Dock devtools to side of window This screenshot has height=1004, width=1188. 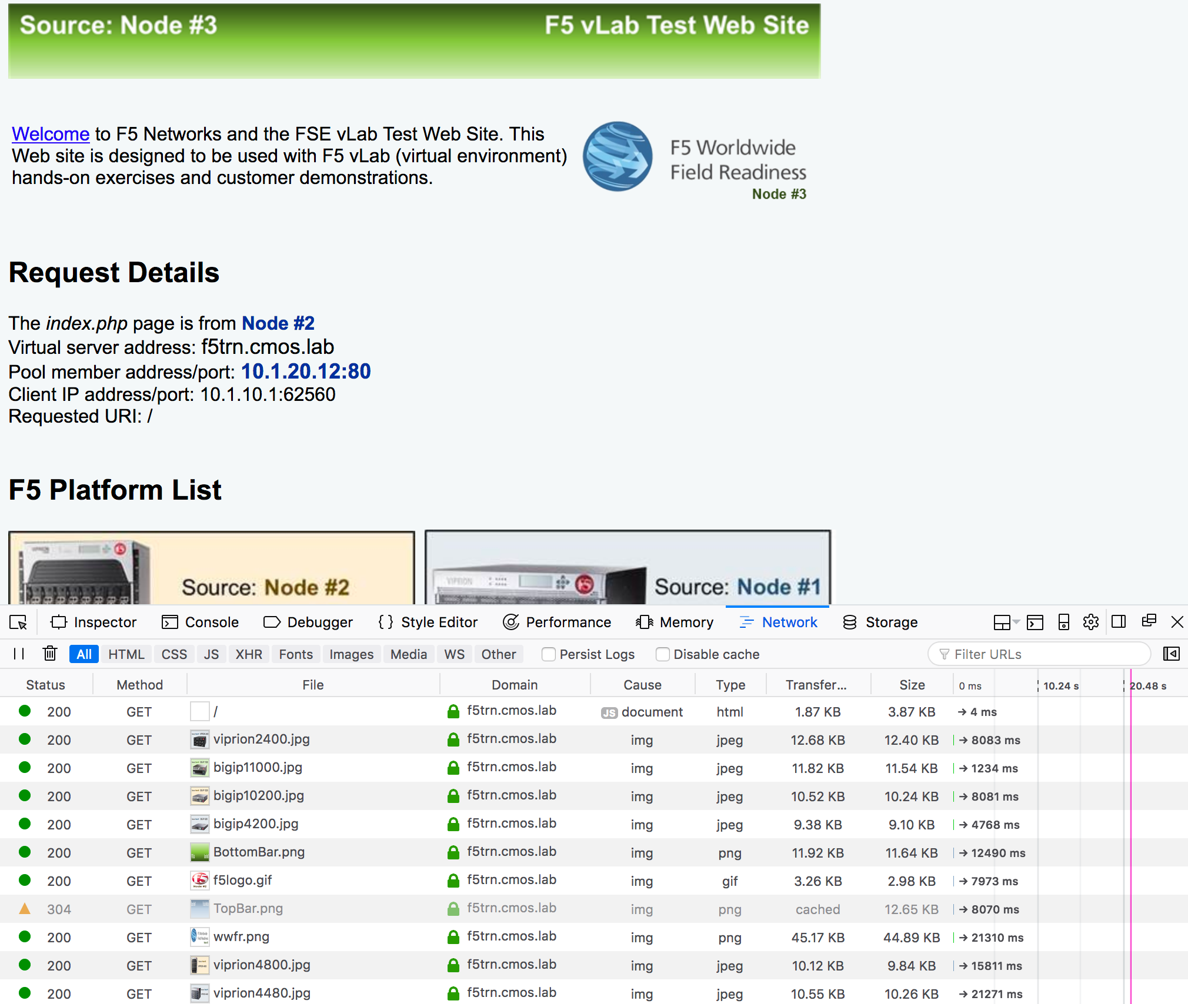(1119, 622)
